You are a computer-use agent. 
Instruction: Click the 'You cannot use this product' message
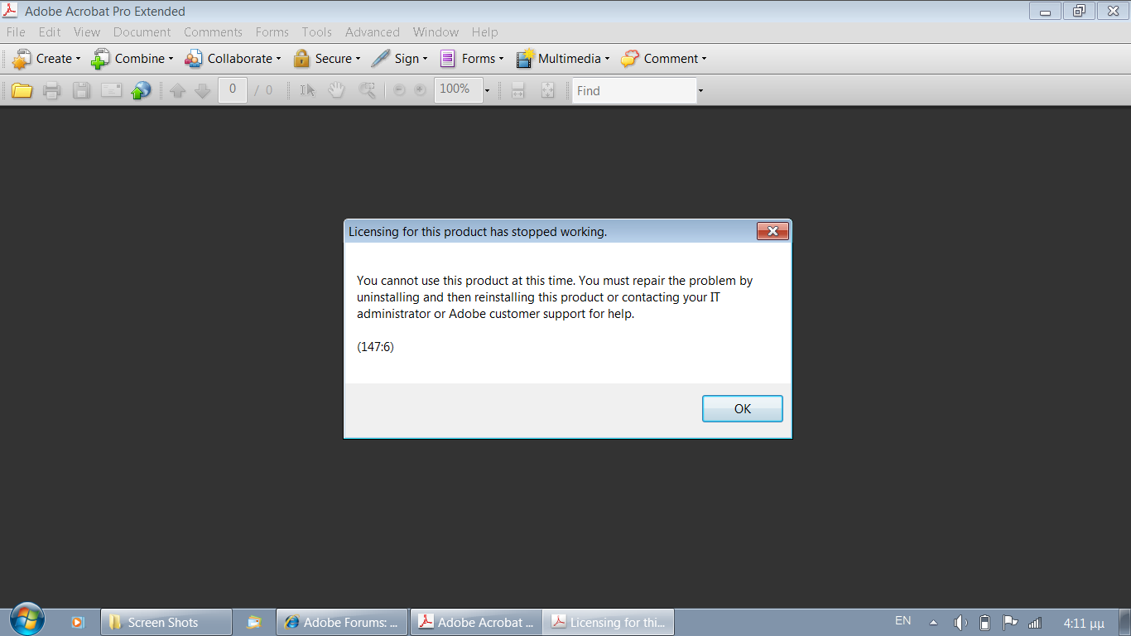click(x=555, y=297)
